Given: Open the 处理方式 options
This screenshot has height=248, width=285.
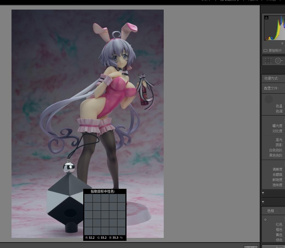Looking at the screenshot, I should point(271,79).
